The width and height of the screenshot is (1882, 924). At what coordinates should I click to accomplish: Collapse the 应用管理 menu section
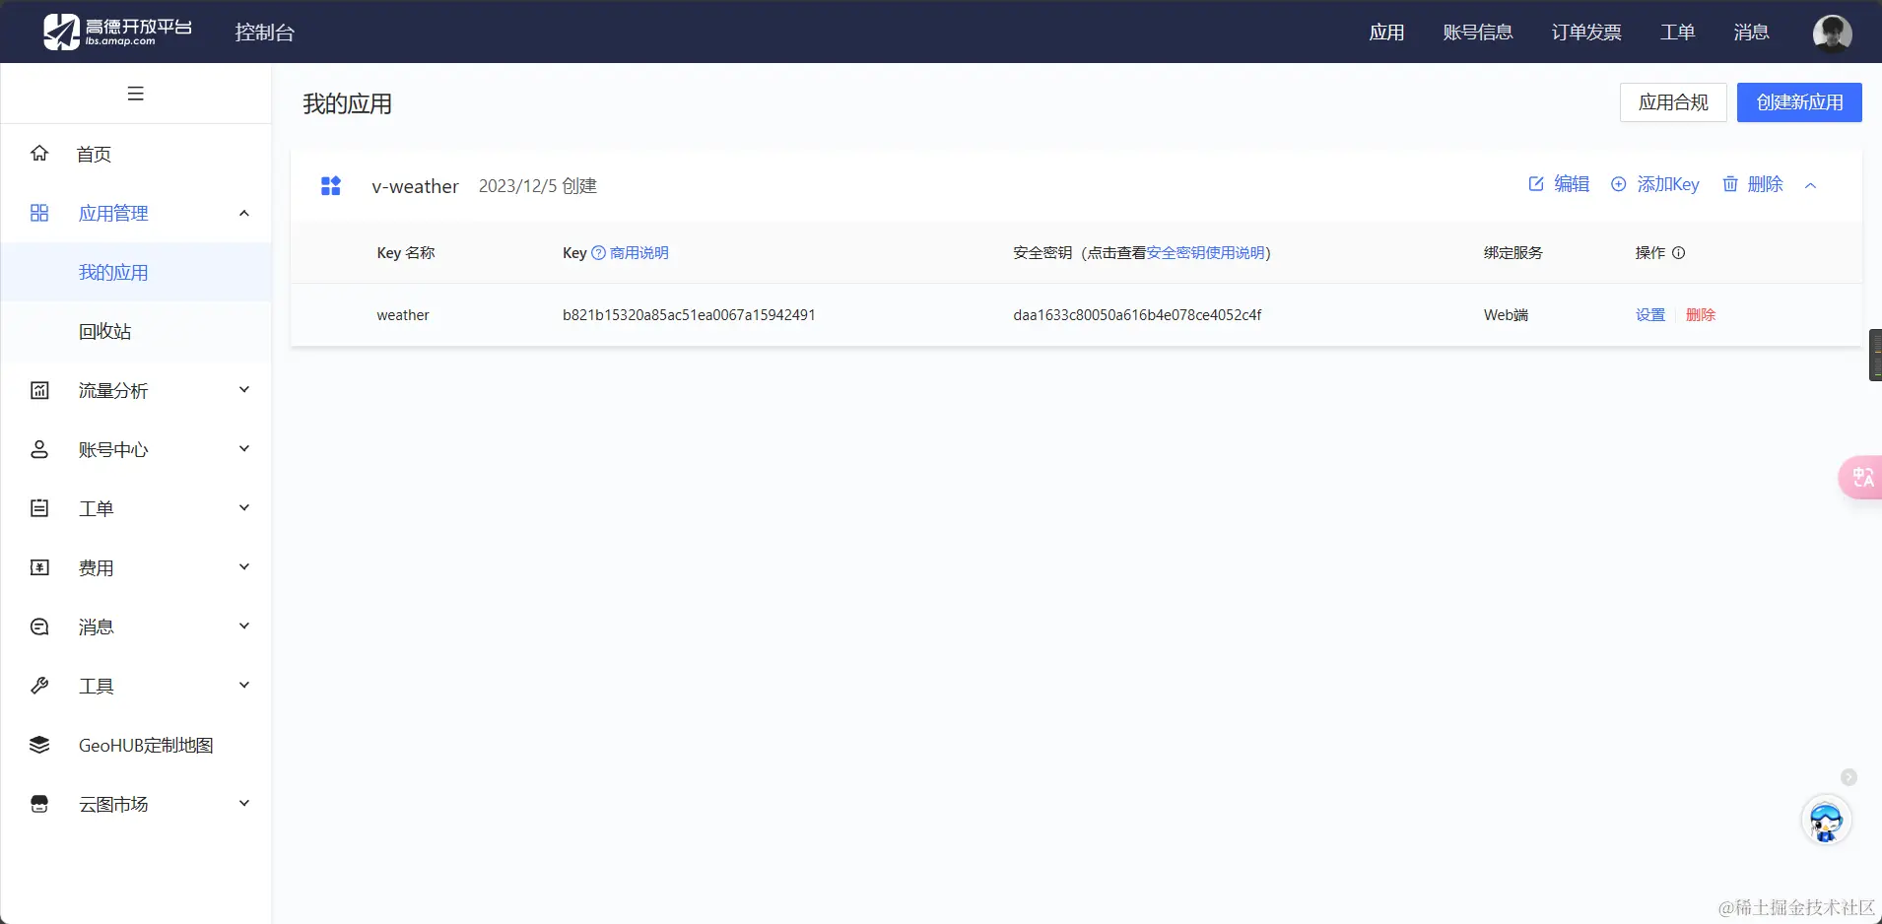click(x=244, y=213)
